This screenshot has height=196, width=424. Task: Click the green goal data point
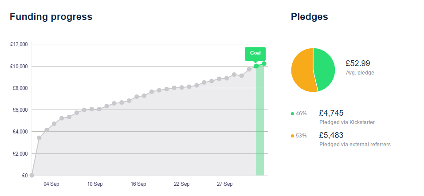[256, 66]
